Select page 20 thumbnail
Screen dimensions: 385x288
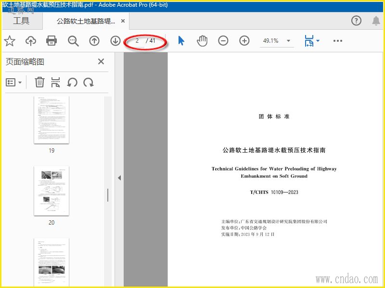pyautogui.click(x=51, y=191)
